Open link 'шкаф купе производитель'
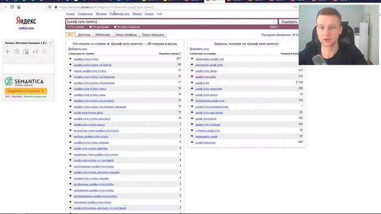 (212, 106)
